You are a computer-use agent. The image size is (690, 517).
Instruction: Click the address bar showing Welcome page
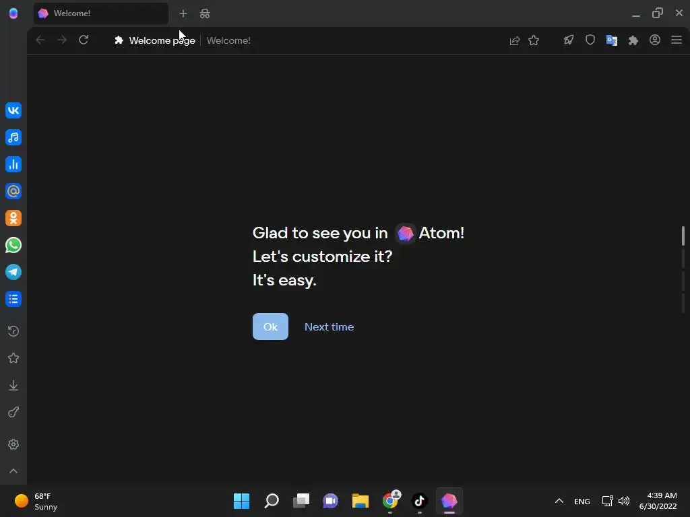click(304, 40)
